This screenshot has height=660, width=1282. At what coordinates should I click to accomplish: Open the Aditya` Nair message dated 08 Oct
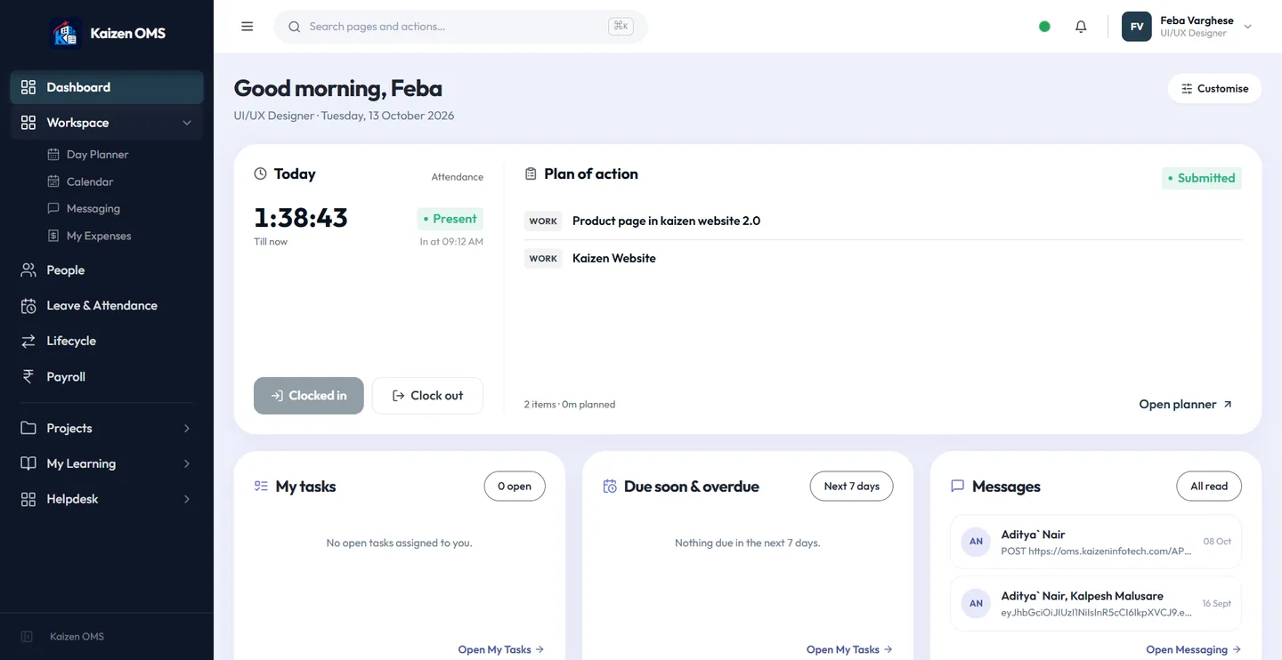coord(1096,542)
